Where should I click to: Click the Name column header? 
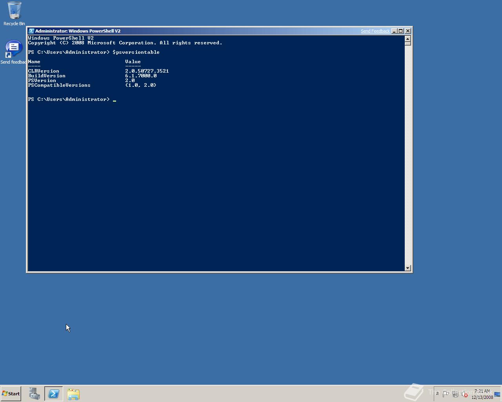coord(34,62)
